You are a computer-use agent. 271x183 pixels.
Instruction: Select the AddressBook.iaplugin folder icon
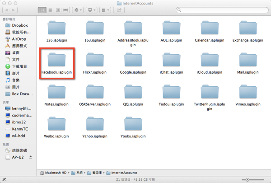pos(133,28)
